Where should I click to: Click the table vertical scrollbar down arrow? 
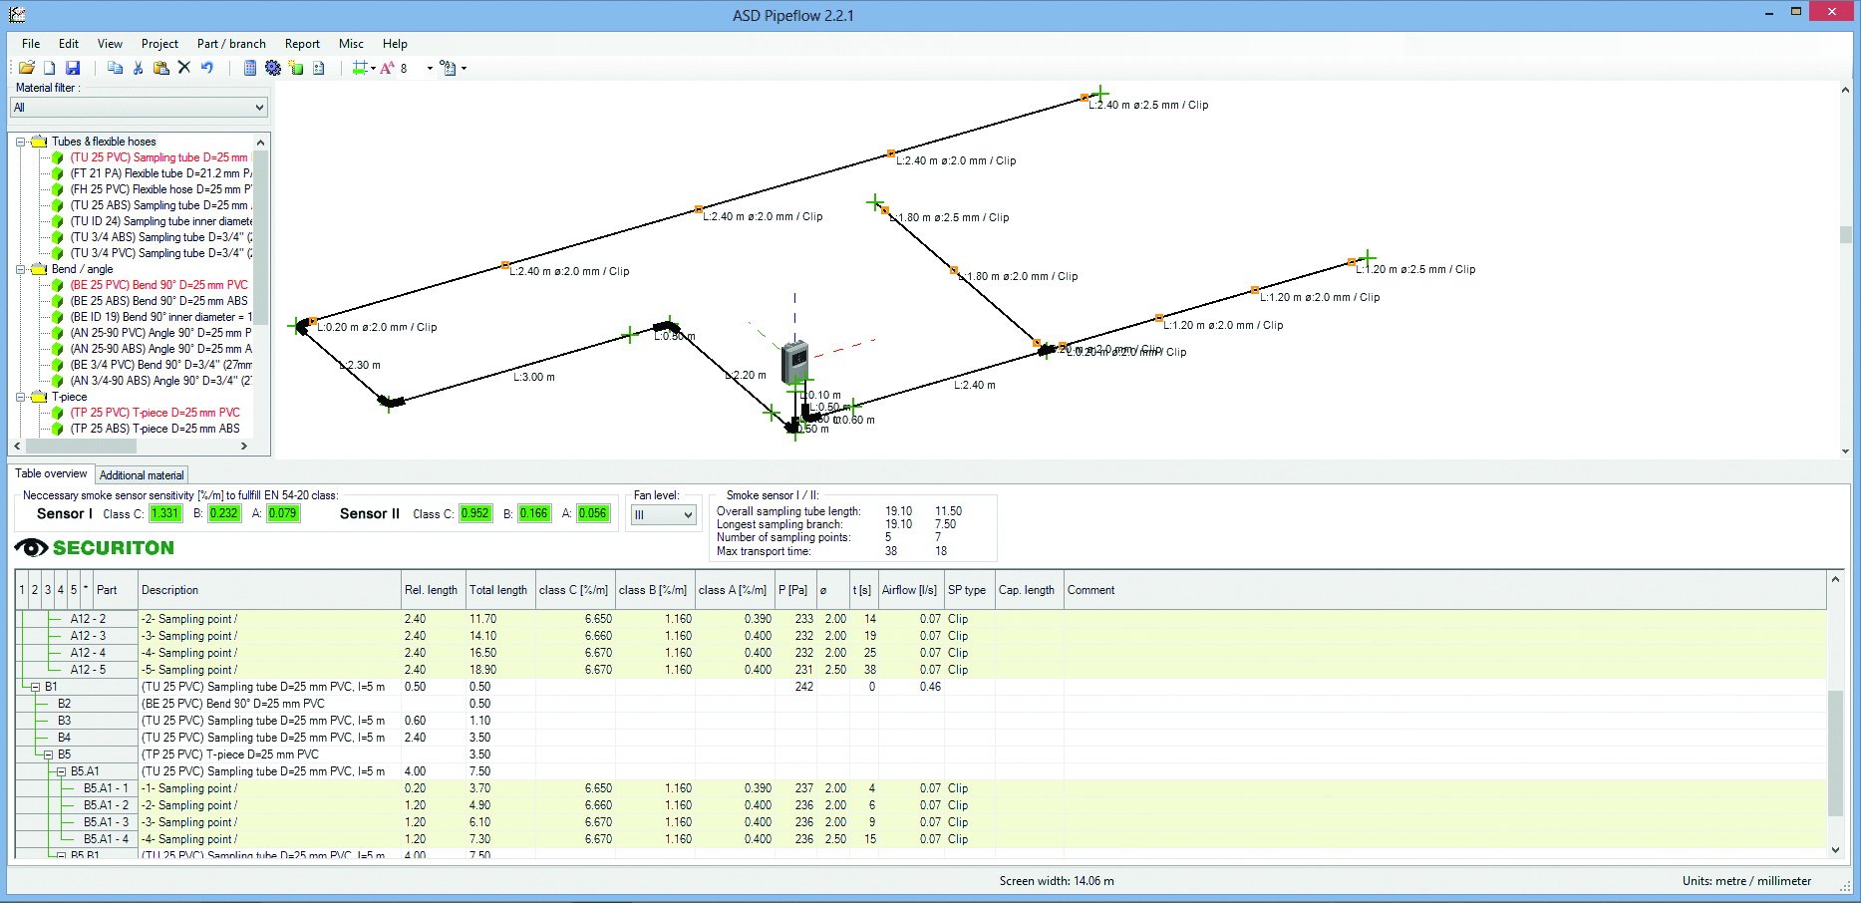1835,850
